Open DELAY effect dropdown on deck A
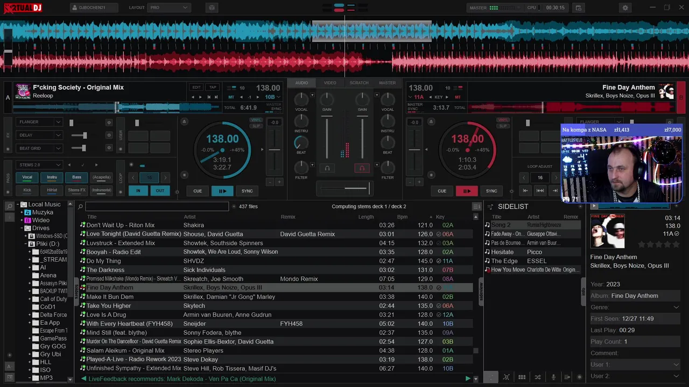The image size is (689, 387). (59, 135)
